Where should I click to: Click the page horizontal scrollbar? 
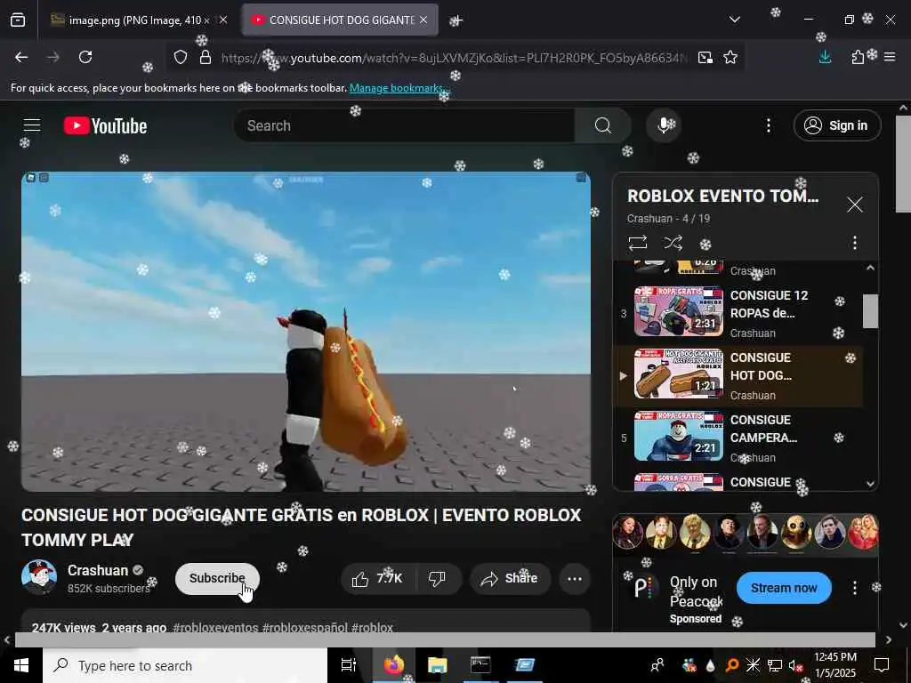click(445, 639)
